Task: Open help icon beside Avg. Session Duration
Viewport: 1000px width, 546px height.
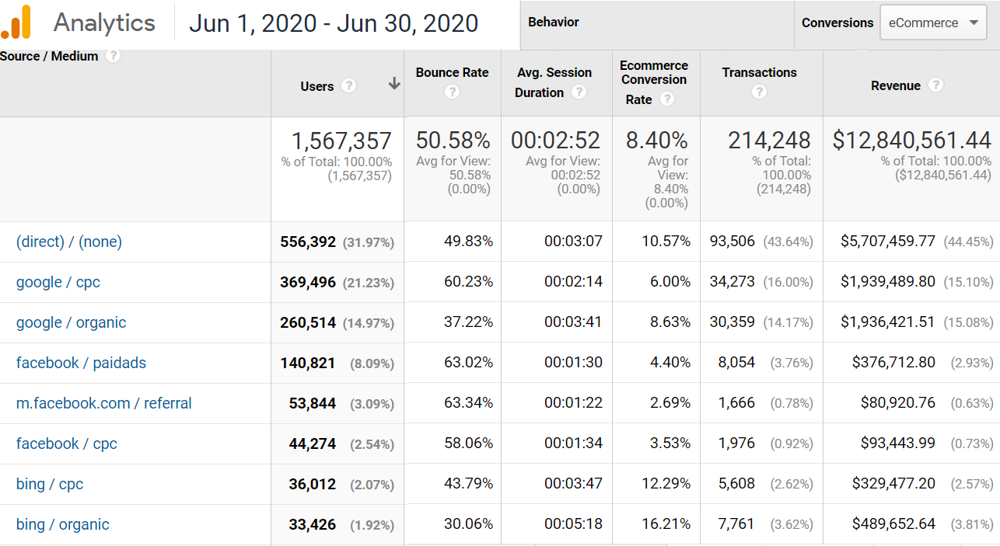Action: (x=579, y=92)
